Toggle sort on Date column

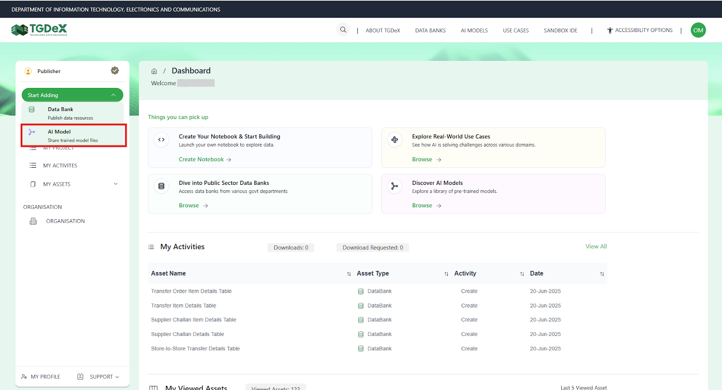pos(602,274)
